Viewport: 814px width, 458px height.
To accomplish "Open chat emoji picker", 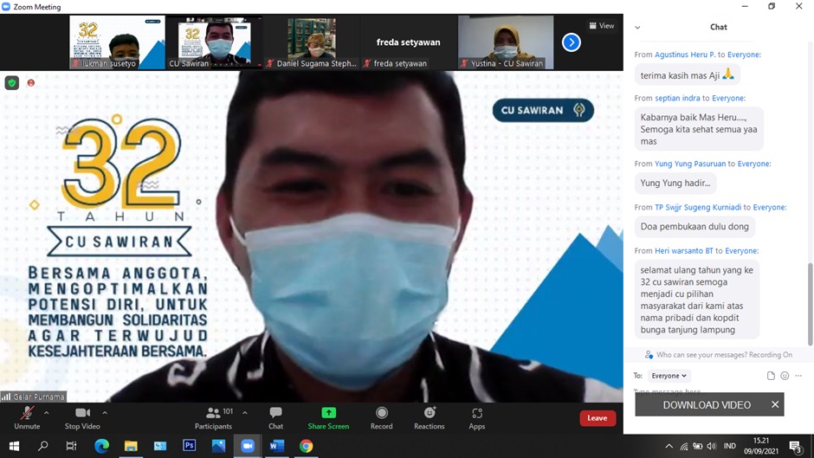I will [x=785, y=376].
